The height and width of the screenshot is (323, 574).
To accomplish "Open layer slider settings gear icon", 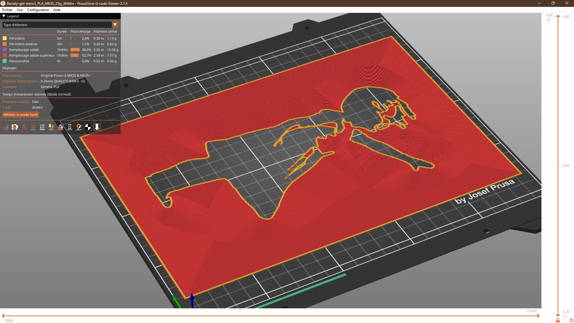I will 571,320.
